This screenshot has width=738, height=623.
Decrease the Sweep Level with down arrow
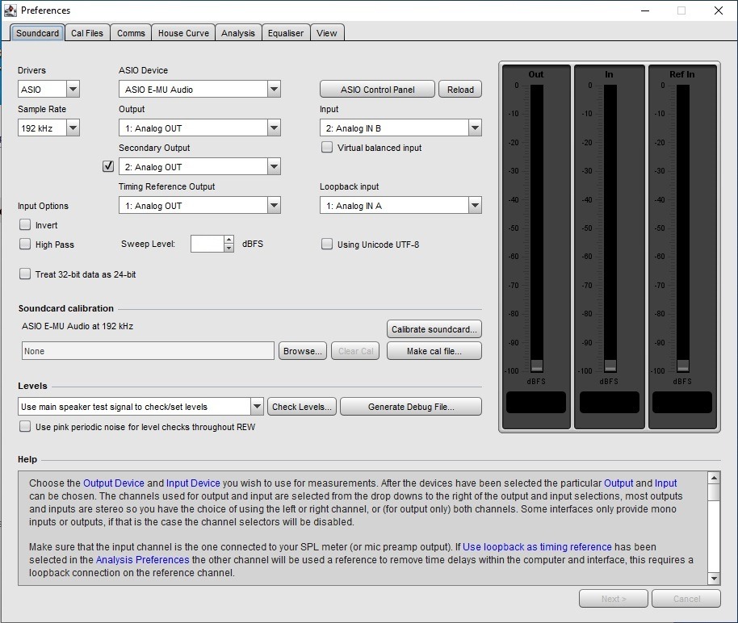[x=229, y=248]
